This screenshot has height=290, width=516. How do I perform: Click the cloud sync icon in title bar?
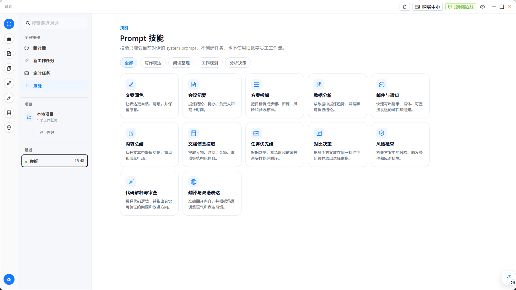482,7
